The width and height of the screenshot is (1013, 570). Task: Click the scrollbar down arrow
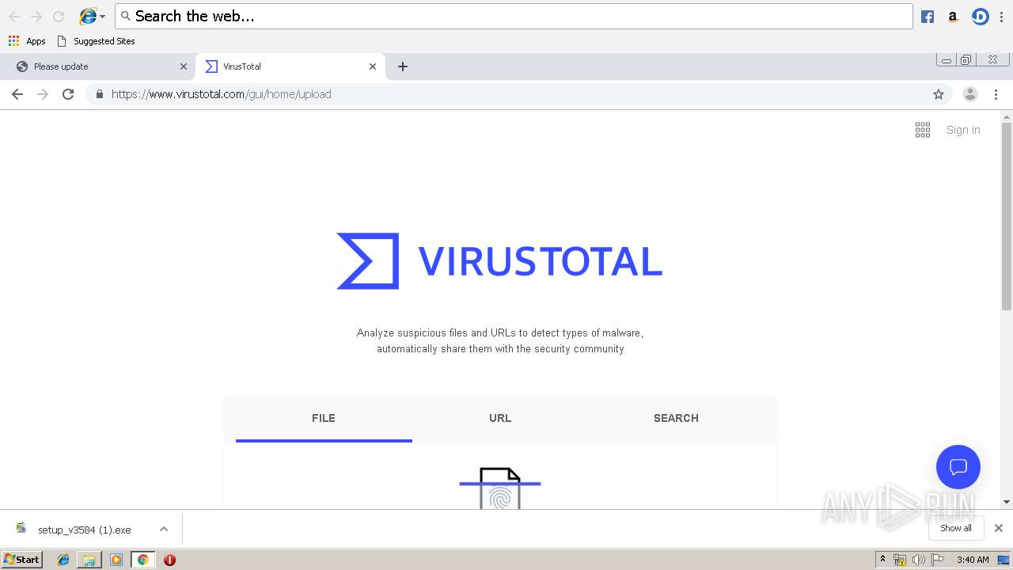point(1007,502)
